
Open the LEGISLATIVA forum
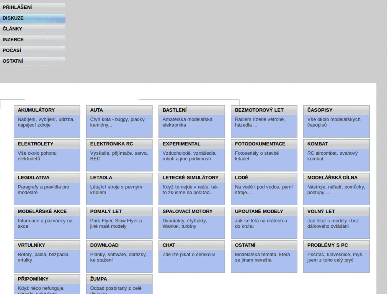coord(34,178)
